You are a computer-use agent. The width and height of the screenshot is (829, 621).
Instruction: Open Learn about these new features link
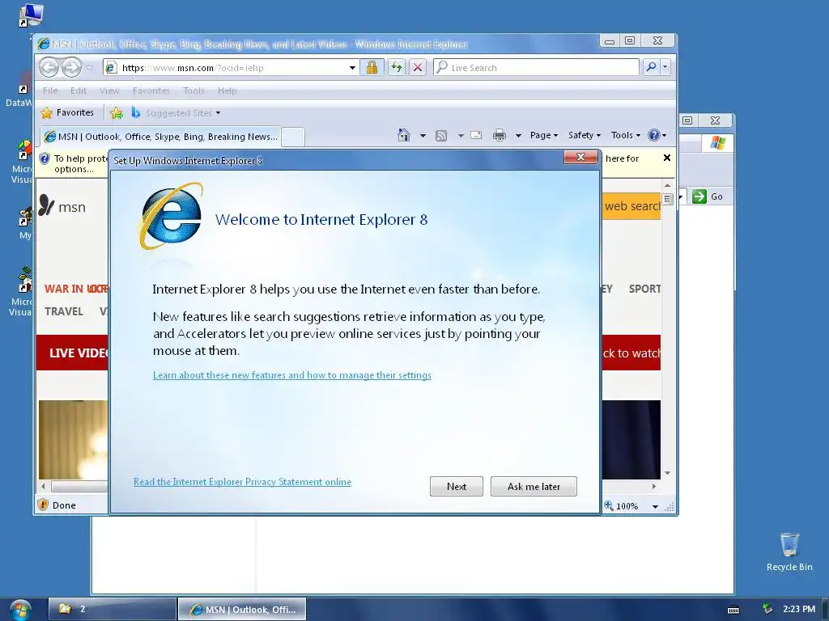click(x=291, y=375)
